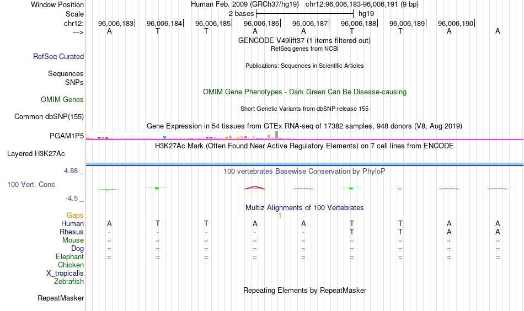Image resolution: width=524 pixels, height=311 pixels.
Task: Click the PGAM1P5 gene label
Action: [x=67, y=136]
